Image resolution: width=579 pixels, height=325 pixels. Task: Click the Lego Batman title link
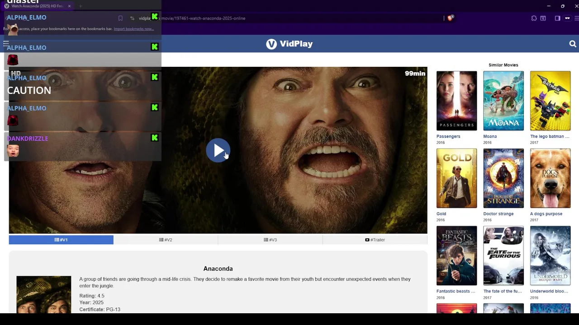click(x=550, y=136)
